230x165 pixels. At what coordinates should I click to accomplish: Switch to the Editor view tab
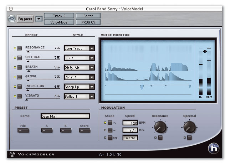pos(88,16)
